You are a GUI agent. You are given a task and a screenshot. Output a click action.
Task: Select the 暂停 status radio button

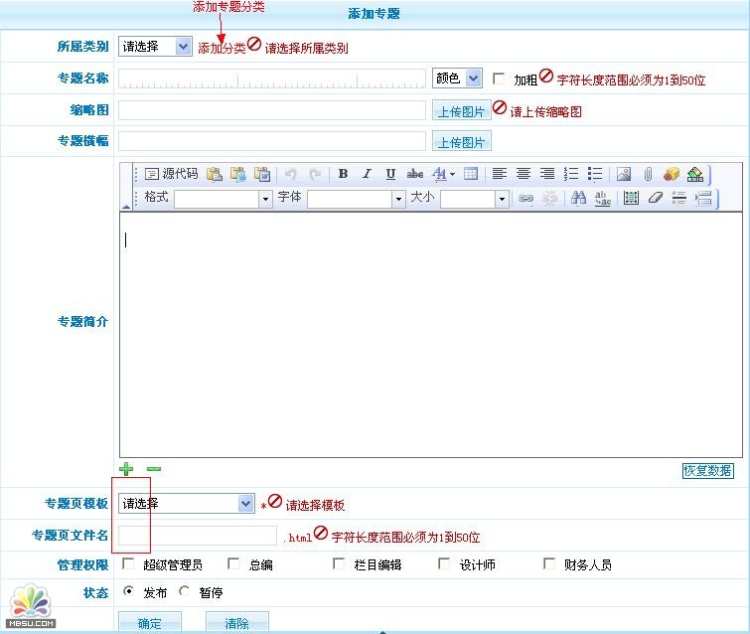click(185, 591)
